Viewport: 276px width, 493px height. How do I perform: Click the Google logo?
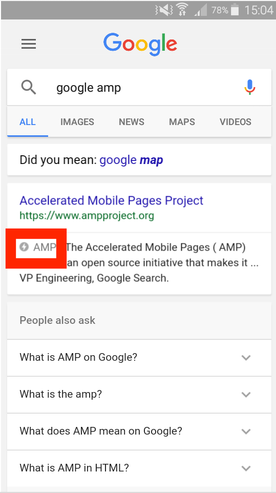(140, 45)
